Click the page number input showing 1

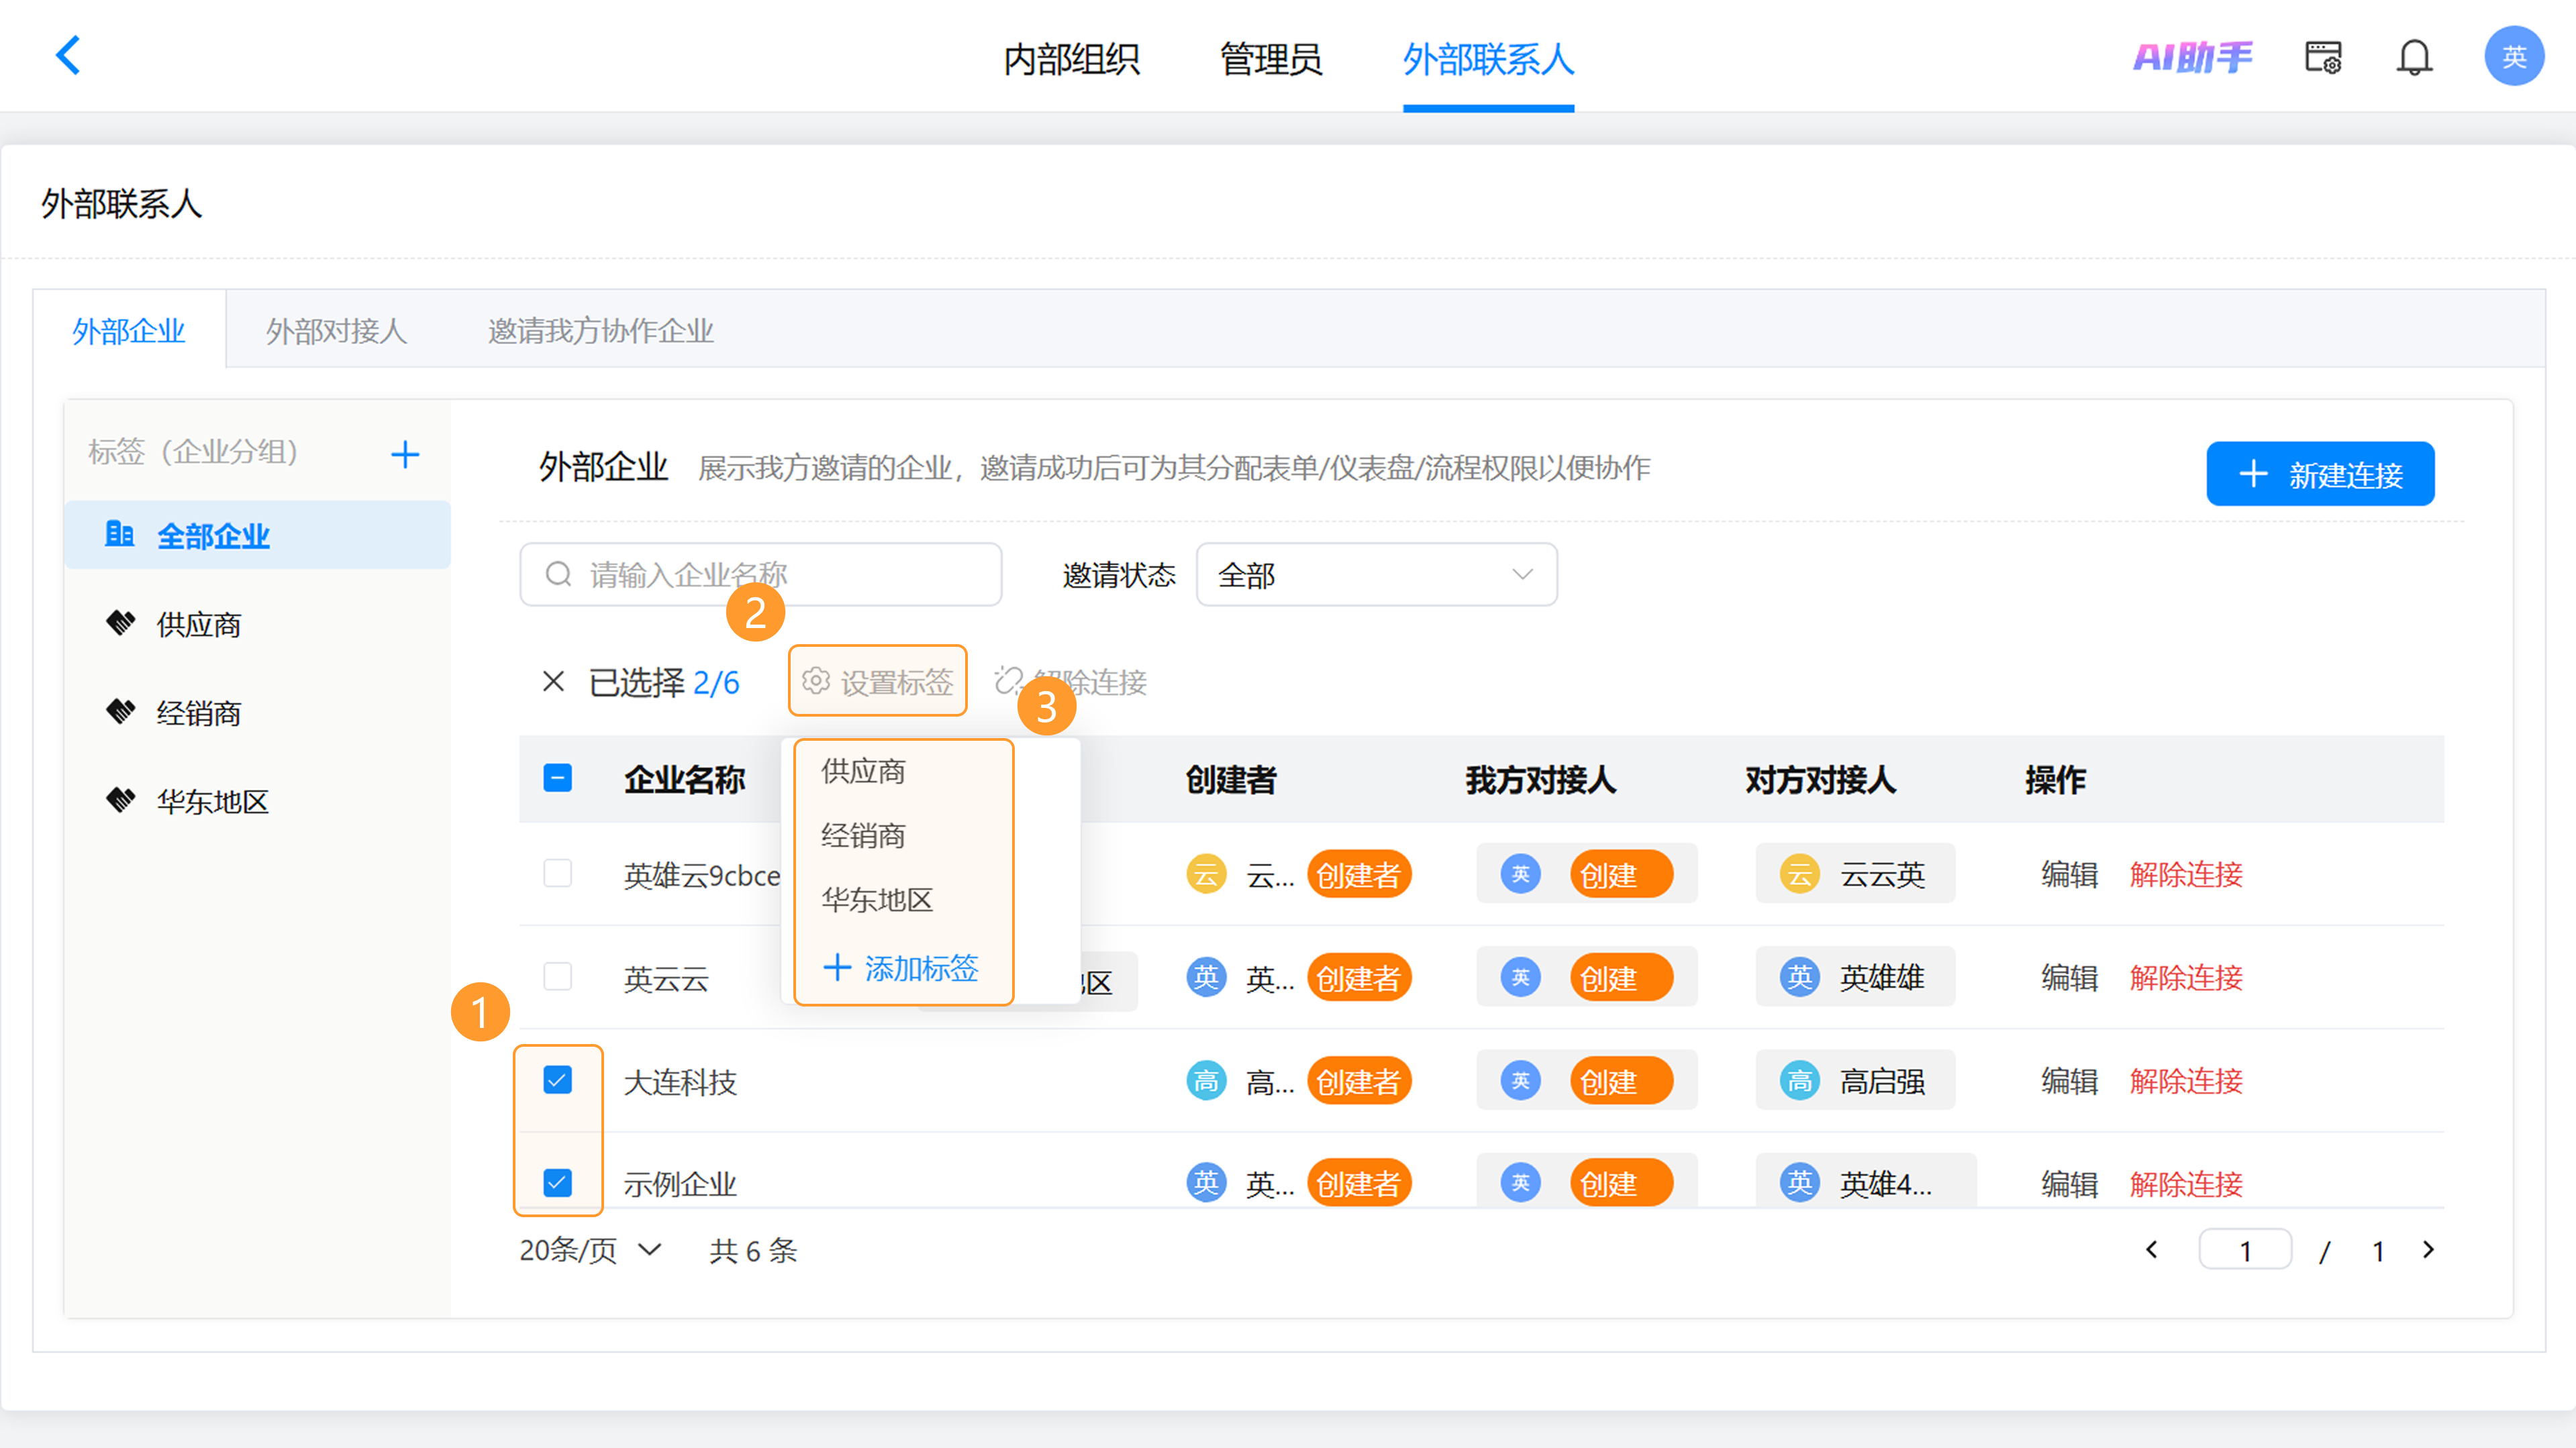pyautogui.click(x=2245, y=1250)
